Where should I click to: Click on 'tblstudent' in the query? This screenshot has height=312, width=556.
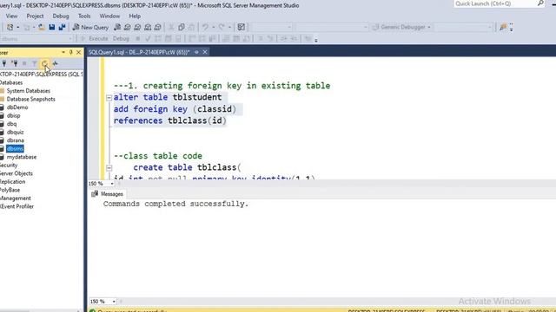(197, 97)
